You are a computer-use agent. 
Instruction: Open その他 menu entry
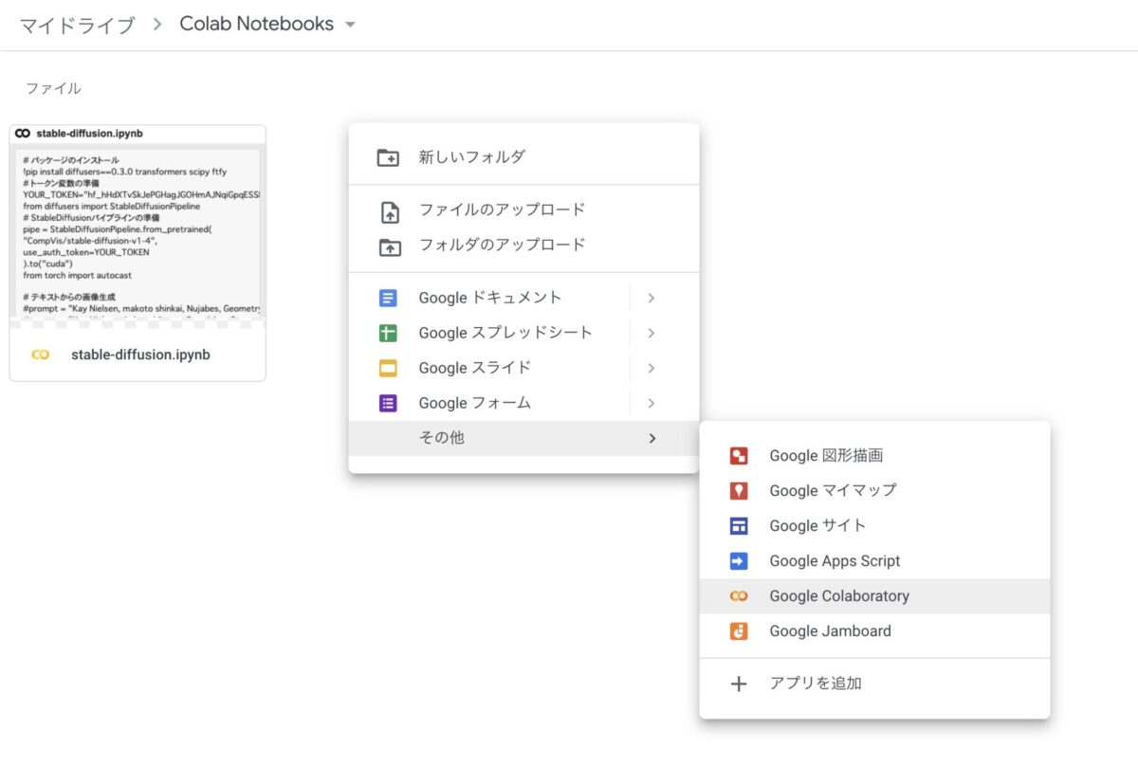[x=523, y=438]
